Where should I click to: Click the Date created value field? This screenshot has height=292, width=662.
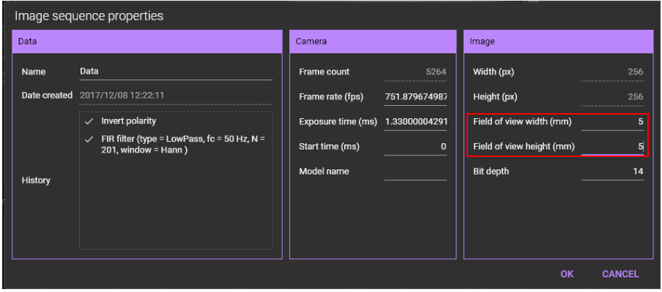[175, 96]
